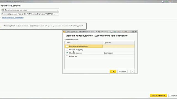This screenshot has width=177, height=99.
Task: Click the print/preview icon in dialog title bar
Action: pos(111,32)
